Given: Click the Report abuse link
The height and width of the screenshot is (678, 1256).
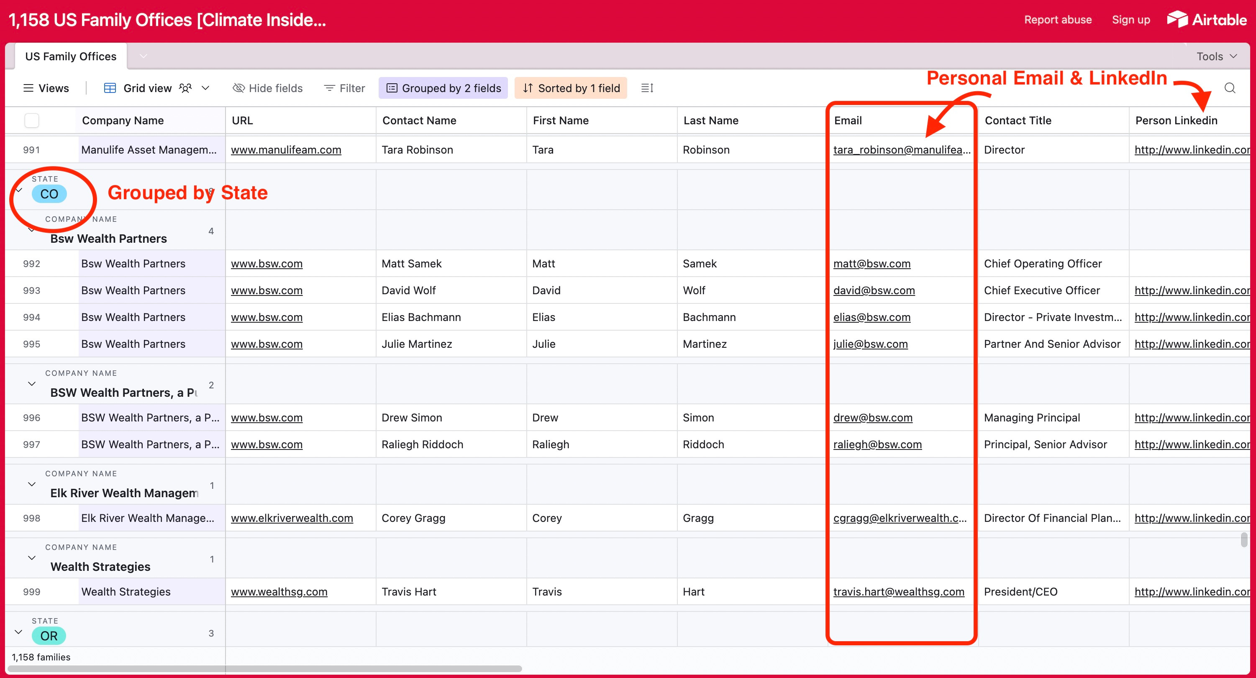Looking at the screenshot, I should click(x=1058, y=20).
